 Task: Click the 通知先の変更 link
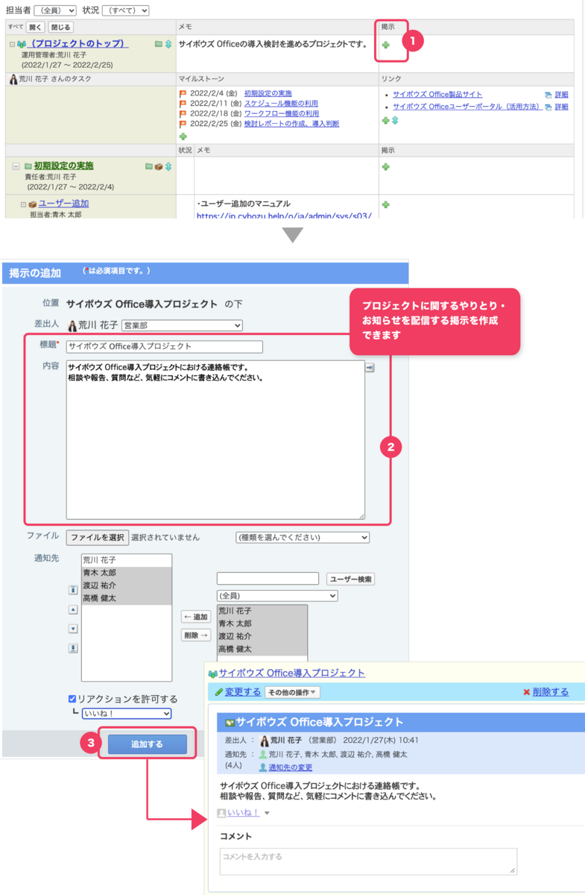click(291, 767)
